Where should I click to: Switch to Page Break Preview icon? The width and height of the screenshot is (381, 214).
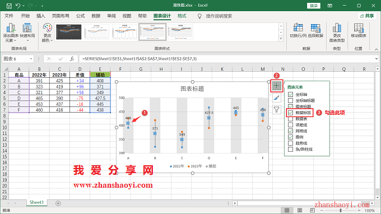(312, 210)
